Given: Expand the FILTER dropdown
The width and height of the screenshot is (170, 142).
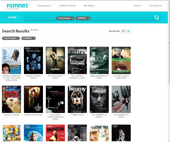Looking at the screenshot, I should [x=13, y=17].
